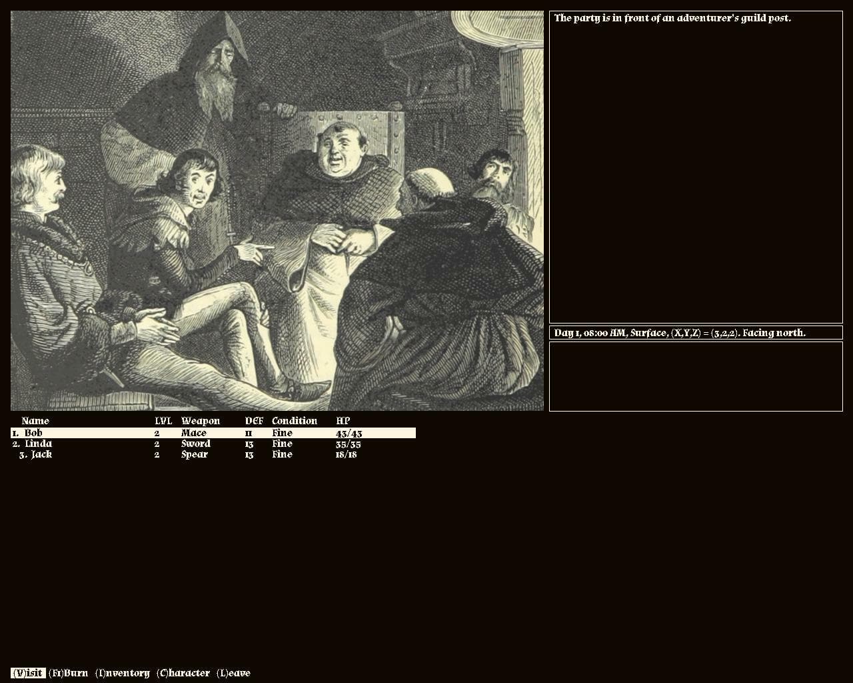Click Linda's Sword weapon entry
The width and height of the screenshot is (853, 683).
click(196, 444)
